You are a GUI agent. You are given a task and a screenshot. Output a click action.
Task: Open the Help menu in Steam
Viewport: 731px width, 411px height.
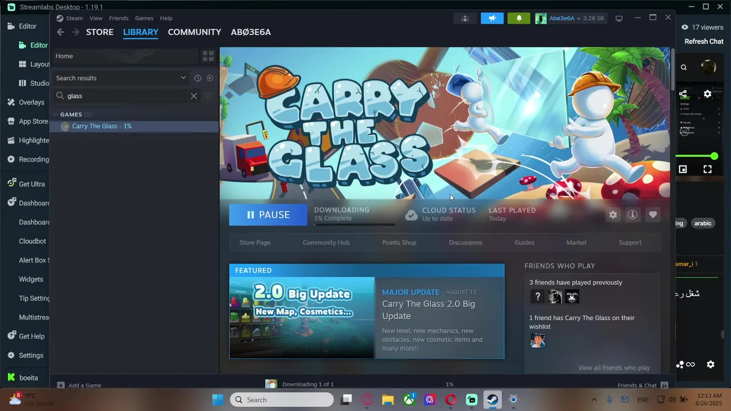click(x=166, y=18)
